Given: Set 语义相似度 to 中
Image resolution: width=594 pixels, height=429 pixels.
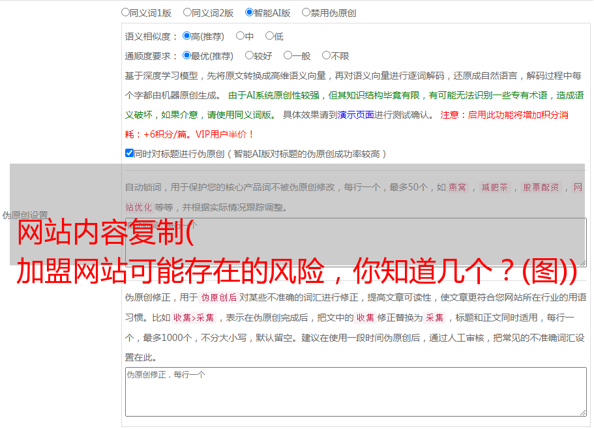Looking at the screenshot, I should (240, 36).
